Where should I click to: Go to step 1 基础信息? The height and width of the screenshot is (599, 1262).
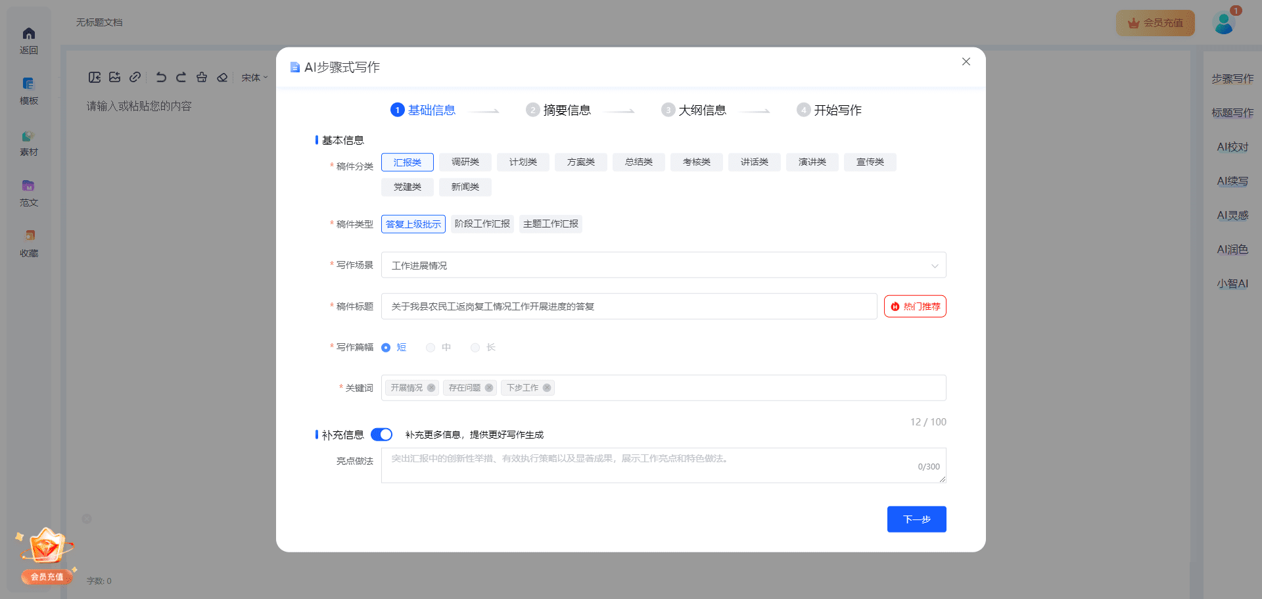pos(423,110)
